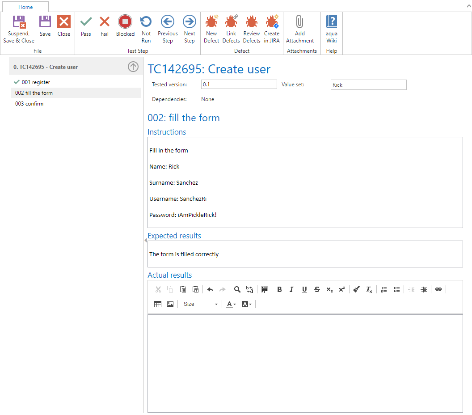Click Suspend, Save & Close button

[19, 29]
